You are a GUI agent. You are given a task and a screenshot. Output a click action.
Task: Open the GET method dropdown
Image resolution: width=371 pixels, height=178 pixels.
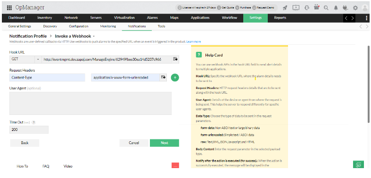click(25, 59)
